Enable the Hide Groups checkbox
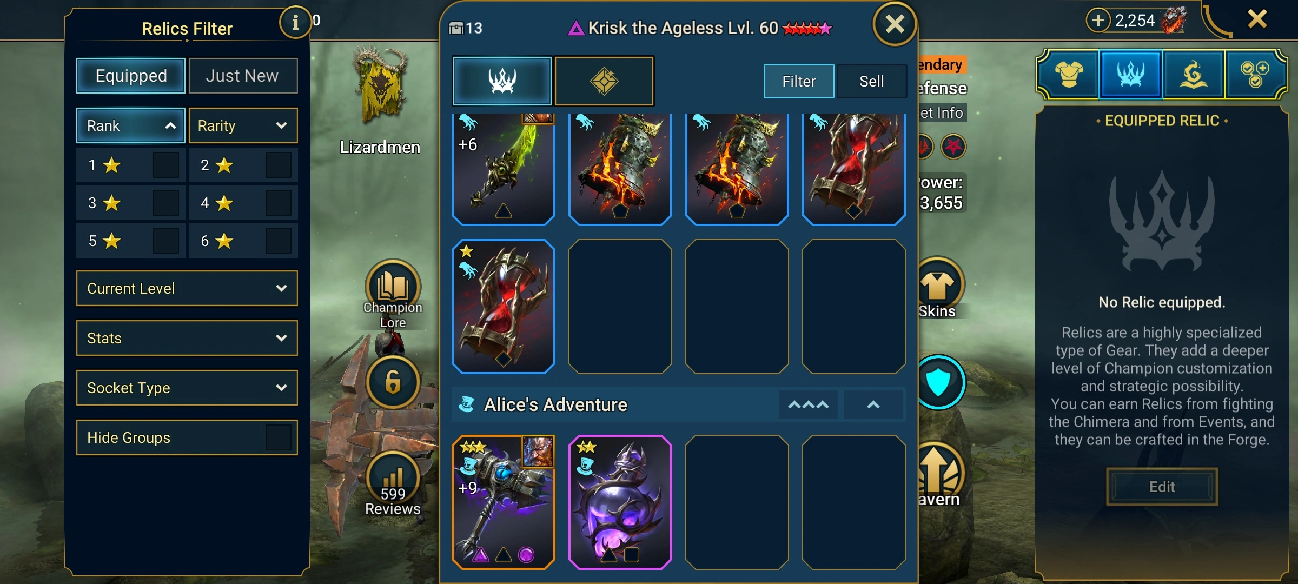The width and height of the screenshot is (1298, 584). tap(278, 437)
